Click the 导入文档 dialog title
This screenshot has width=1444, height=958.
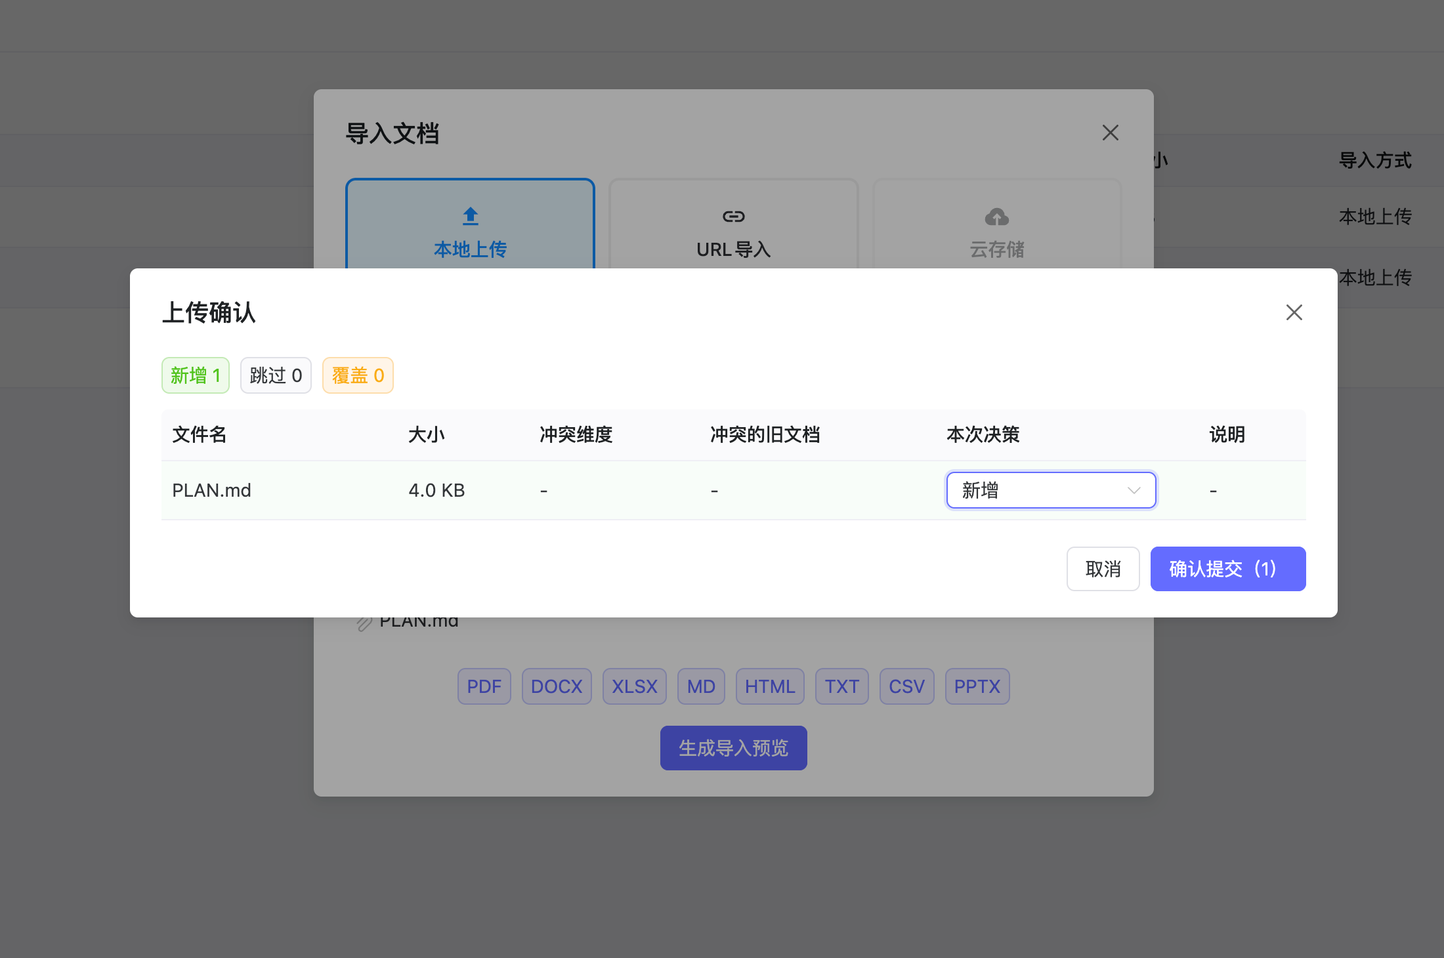pos(392,133)
